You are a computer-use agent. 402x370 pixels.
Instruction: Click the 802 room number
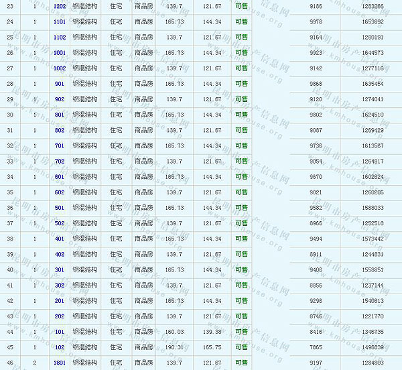[60, 130]
